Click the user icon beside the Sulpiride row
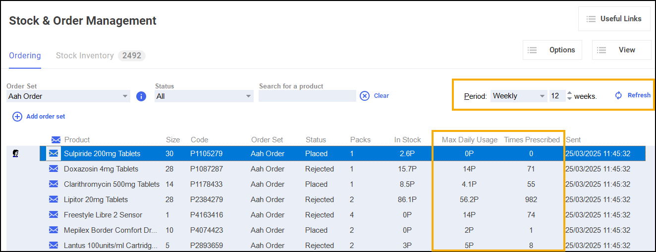This screenshot has width=656, height=252. click(15, 154)
